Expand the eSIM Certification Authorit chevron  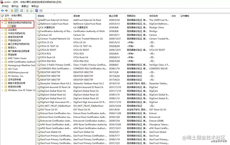[2, 62]
